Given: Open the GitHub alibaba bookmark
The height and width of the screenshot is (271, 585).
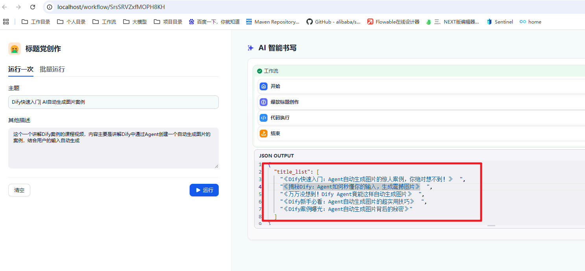Looking at the screenshot, I should 334,22.
